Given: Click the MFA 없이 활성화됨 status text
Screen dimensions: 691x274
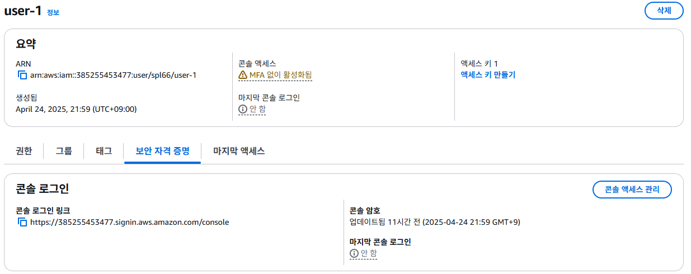Looking at the screenshot, I should tap(280, 75).
